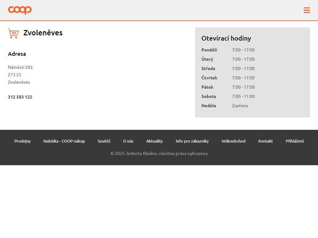The height and width of the screenshot is (238, 318).
Task: Click the Přihlášení login link
Action: [294, 141]
